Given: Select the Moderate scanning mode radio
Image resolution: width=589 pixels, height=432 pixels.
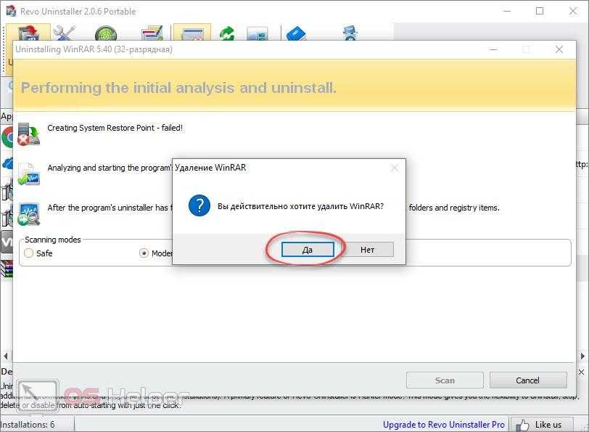Looking at the screenshot, I should 144,253.
